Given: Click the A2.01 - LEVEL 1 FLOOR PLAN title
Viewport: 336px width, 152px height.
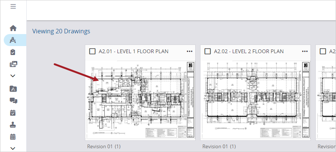Looking at the screenshot, I should tap(134, 51).
